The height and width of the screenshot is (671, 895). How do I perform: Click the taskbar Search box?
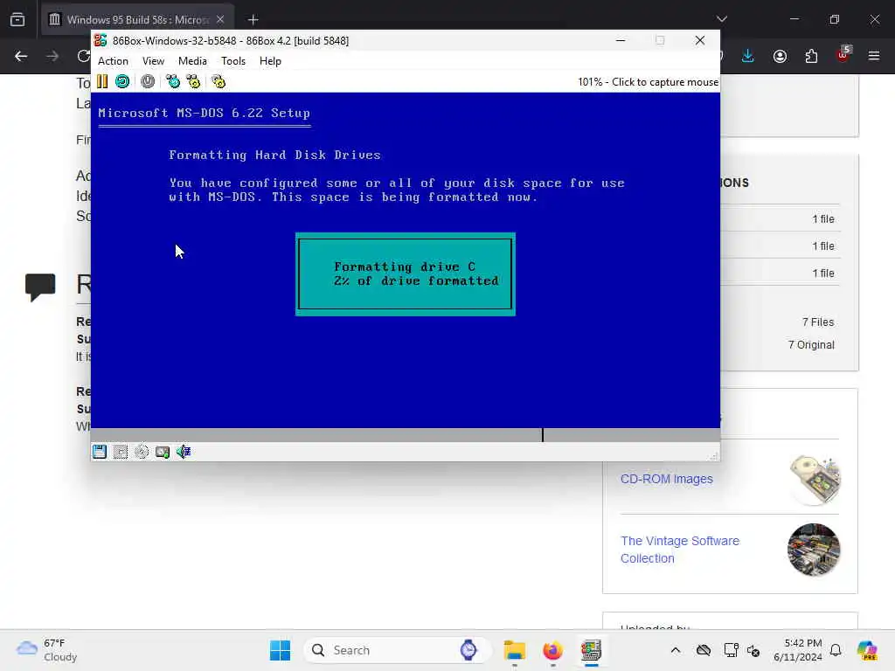(x=396, y=650)
